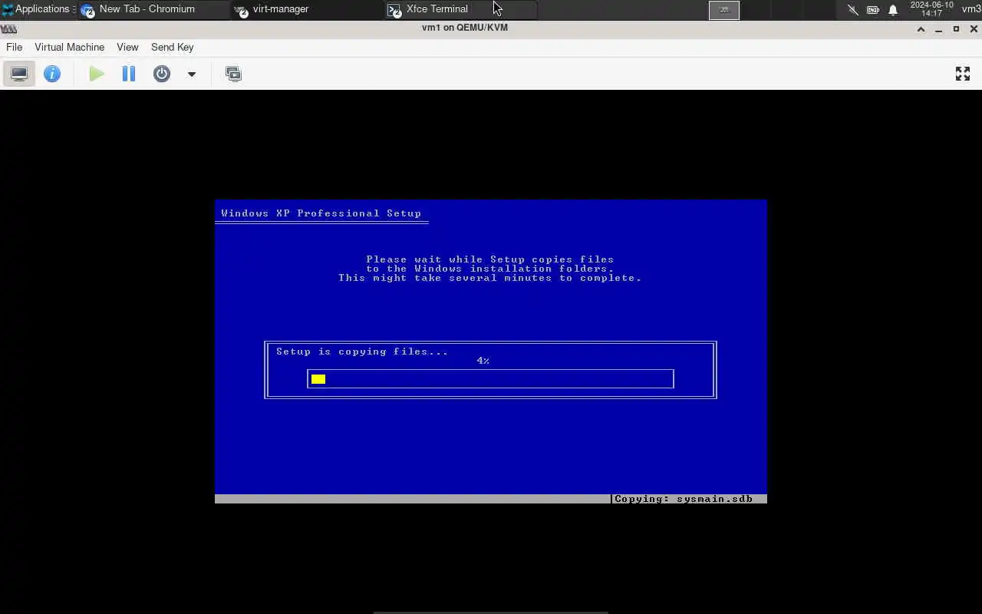The height and width of the screenshot is (614, 982).
Task: Open the Applications menu in panel
Action: click(37, 9)
